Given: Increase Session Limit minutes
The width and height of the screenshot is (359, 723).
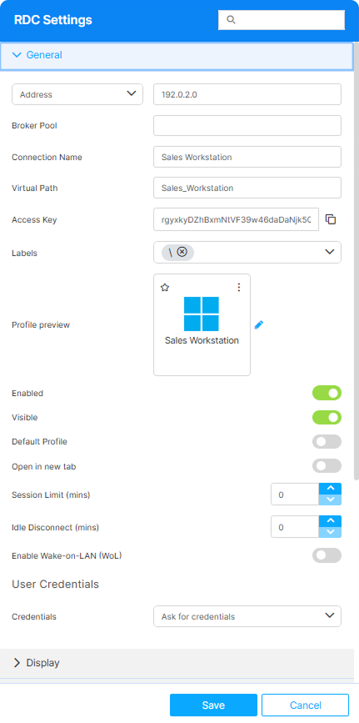Looking at the screenshot, I should tap(330, 489).
